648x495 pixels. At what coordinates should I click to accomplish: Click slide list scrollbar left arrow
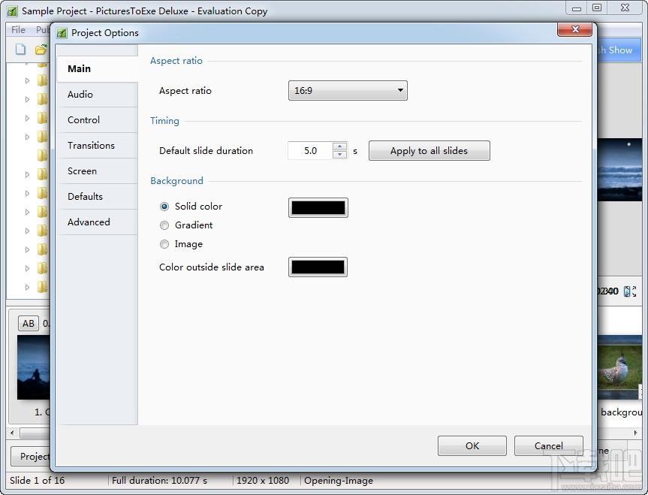[x=12, y=433]
